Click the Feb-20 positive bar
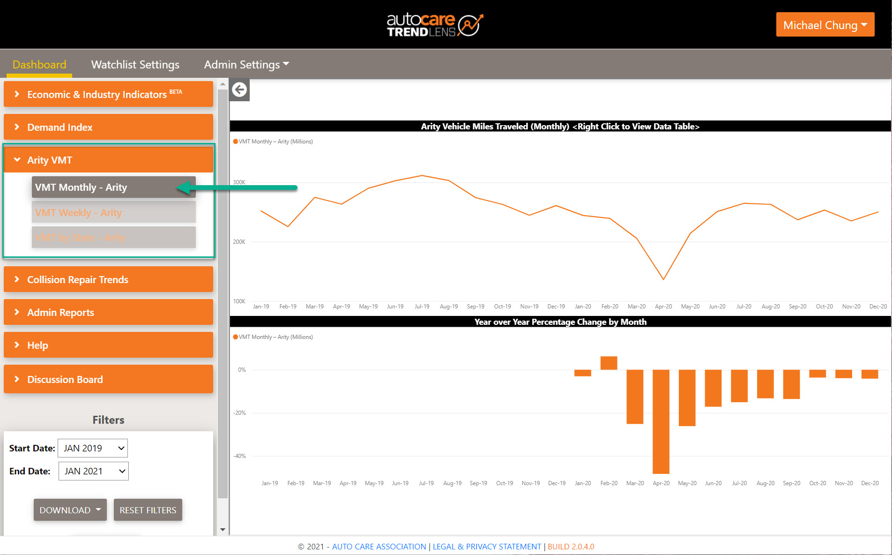The width and height of the screenshot is (892, 555). (609, 363)
